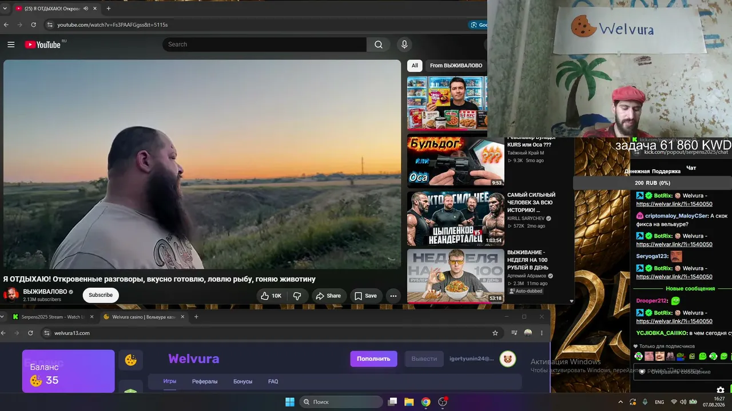732x411 pixels.
Task: Focus the YouTube search field
Action: [x=264, y=45]
